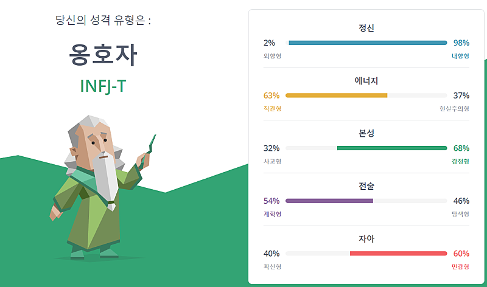Click the 계획형 label
This screenshot has width=487, height=287.
click(272, 214)
